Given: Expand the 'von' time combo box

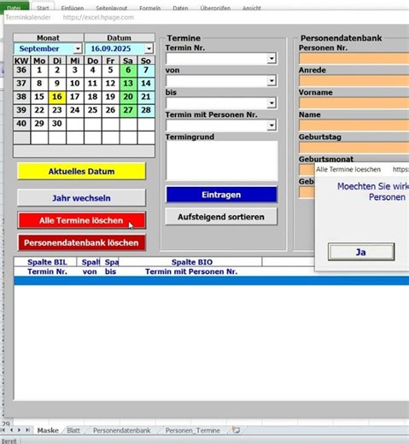Looking at the screenshot, I should pos(272,81).
